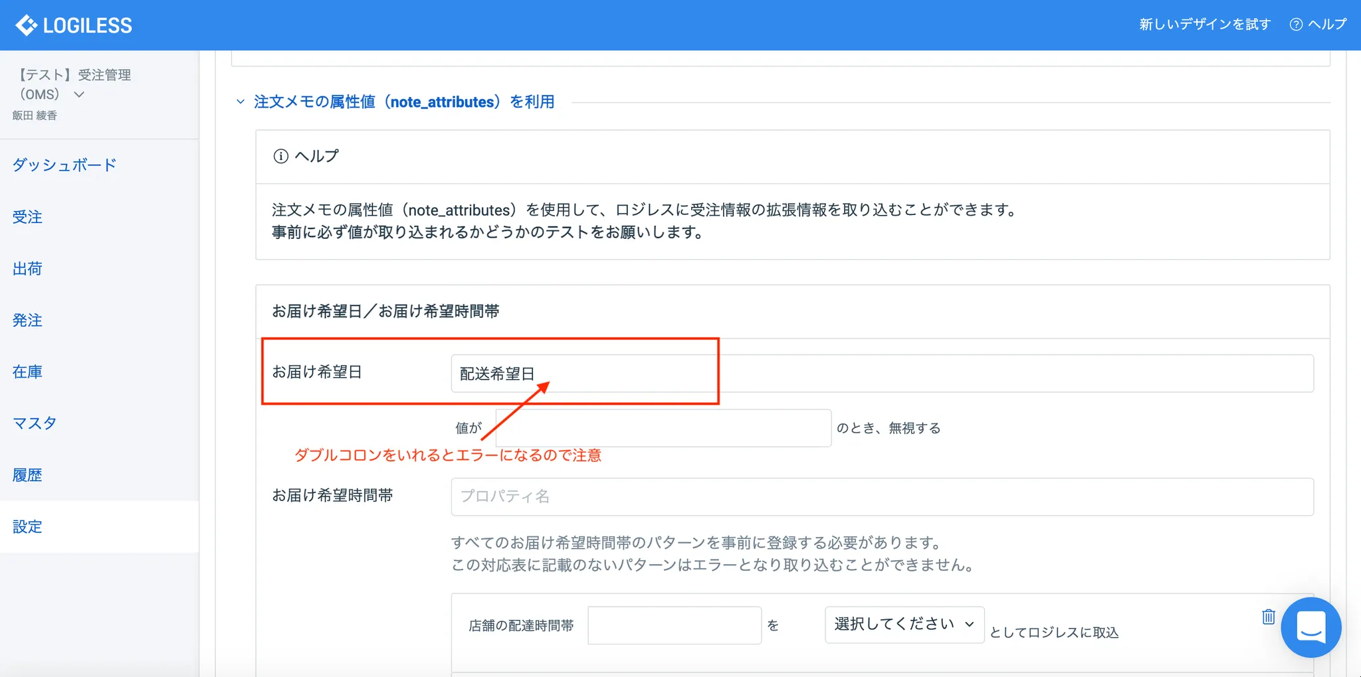
Task: Click the user name 飯田 綾香
Action: pyautogui.click(x=35, y=115)
